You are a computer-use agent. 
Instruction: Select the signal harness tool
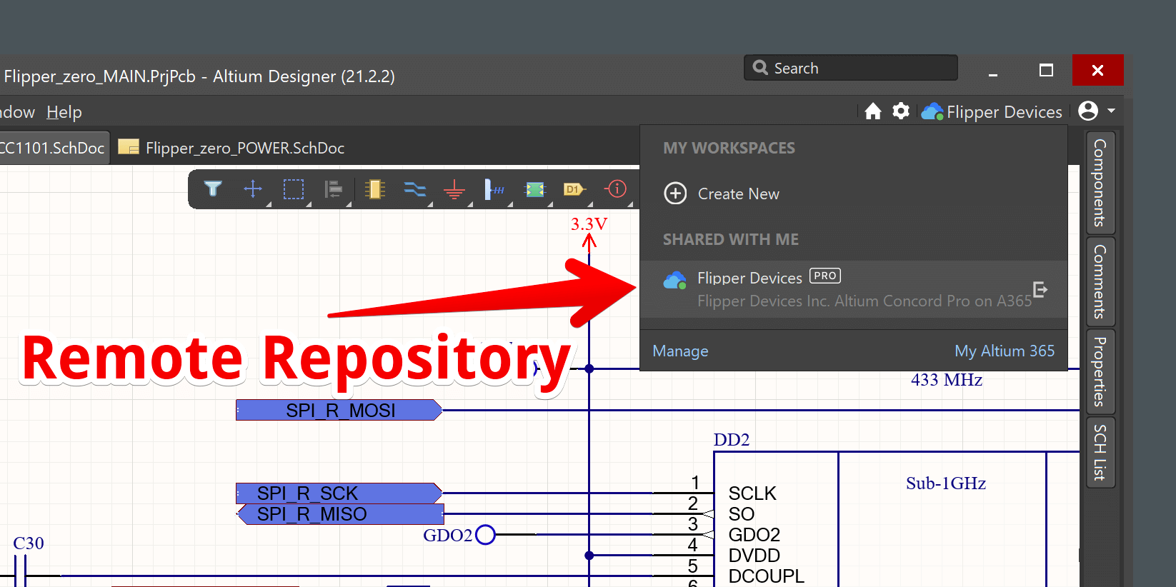click(x=494, y=189)
